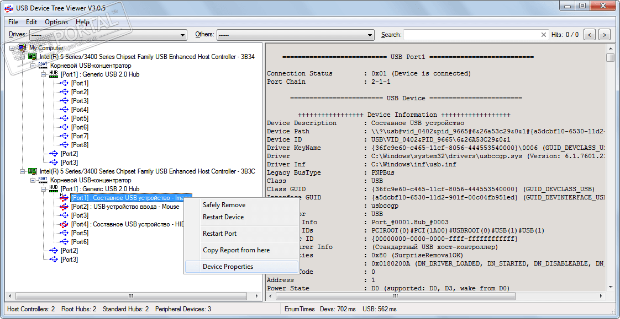Click the 3B34 host controller chip icon
This screenshot has height=319, width=620.
pyautogui.click(x=33, y=57)
